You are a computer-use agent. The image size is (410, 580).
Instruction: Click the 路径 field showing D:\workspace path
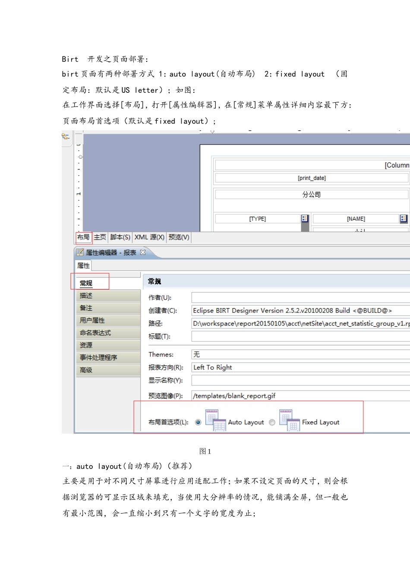point(300,323)
